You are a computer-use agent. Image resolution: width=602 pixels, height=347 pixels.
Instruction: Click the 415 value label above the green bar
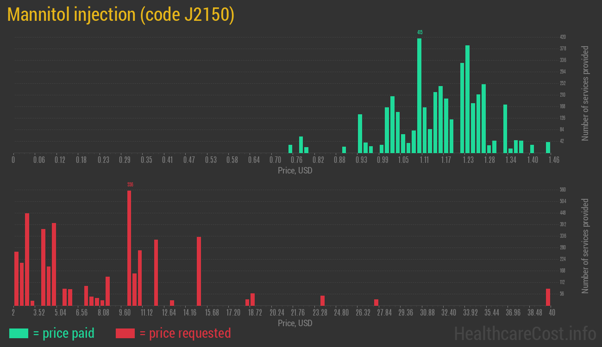pyautogui.click(x=420, y=32)
